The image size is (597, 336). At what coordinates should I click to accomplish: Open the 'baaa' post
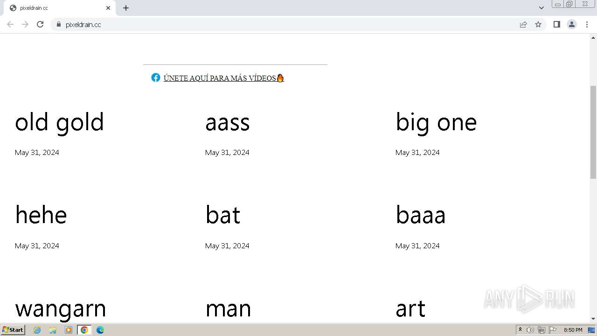click(421, 215)
